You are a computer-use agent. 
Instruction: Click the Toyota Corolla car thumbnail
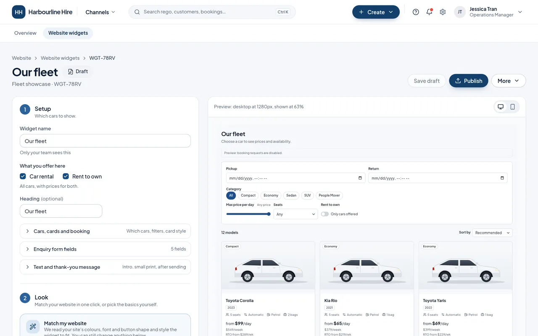268,265
